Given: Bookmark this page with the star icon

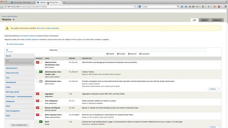Looking at the screenshot, I should pos(190,6).
